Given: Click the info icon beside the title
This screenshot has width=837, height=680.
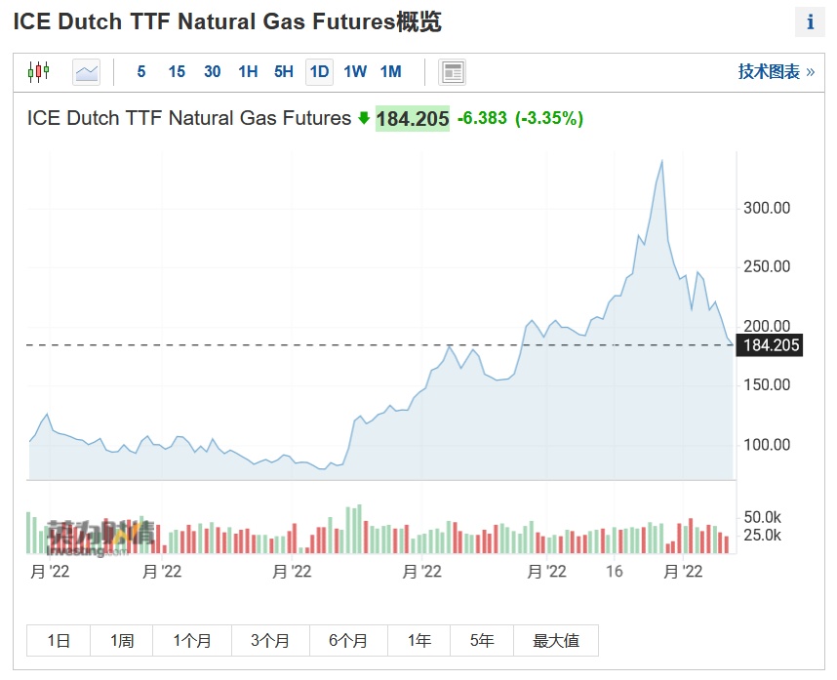Looking at the screenshot, I should pyautogui.click(x=810, y=22).
